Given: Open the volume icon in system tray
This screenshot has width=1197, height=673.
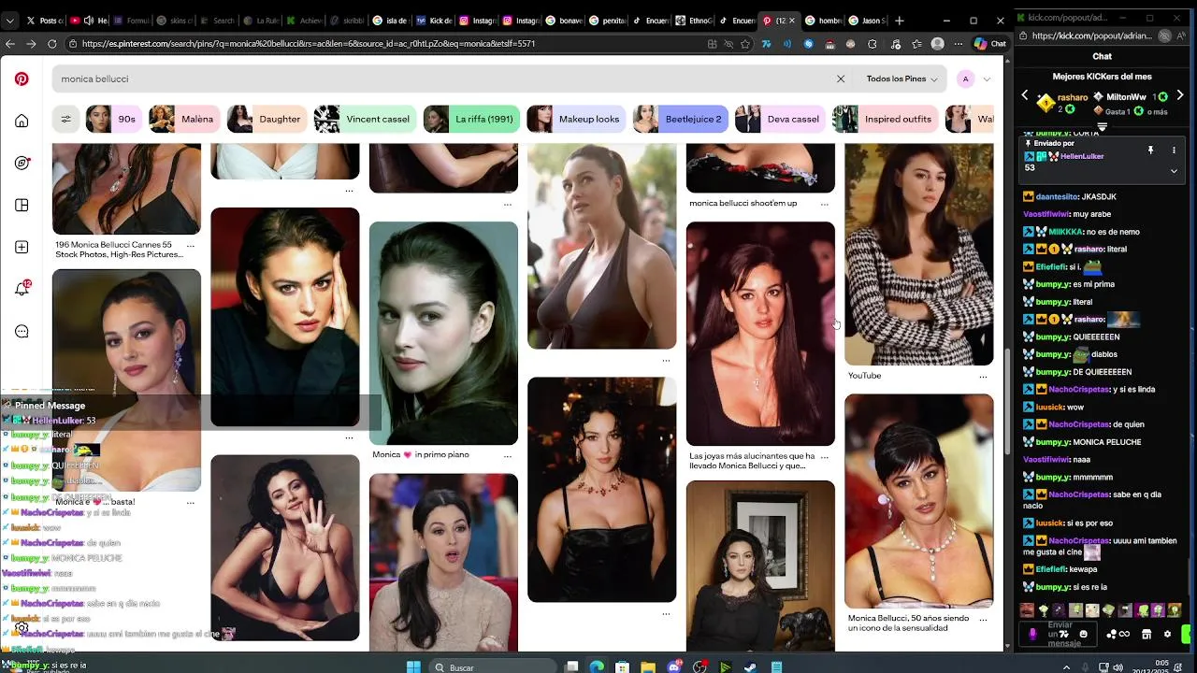Looking at the screenshot, I should pos(1119,666).
